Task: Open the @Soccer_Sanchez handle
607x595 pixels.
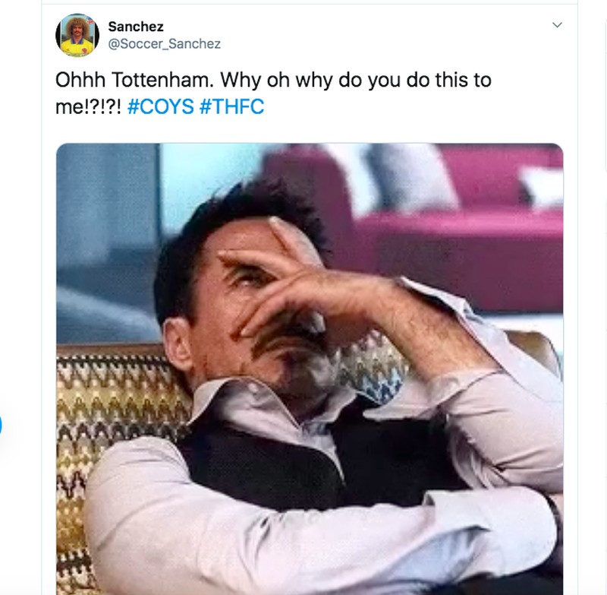Action: pos(165,44)
